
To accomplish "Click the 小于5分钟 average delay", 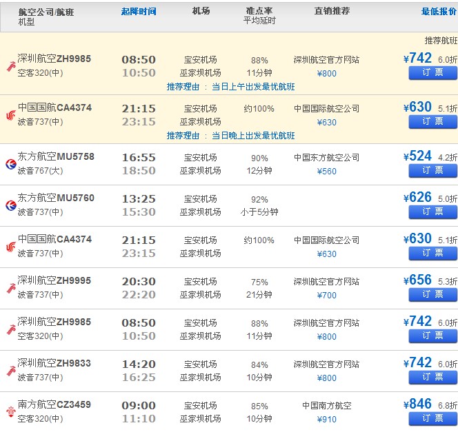I will point(259,212).
